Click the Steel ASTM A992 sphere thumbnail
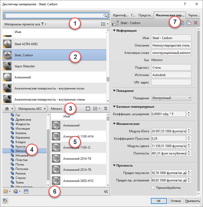 (7, 44)
